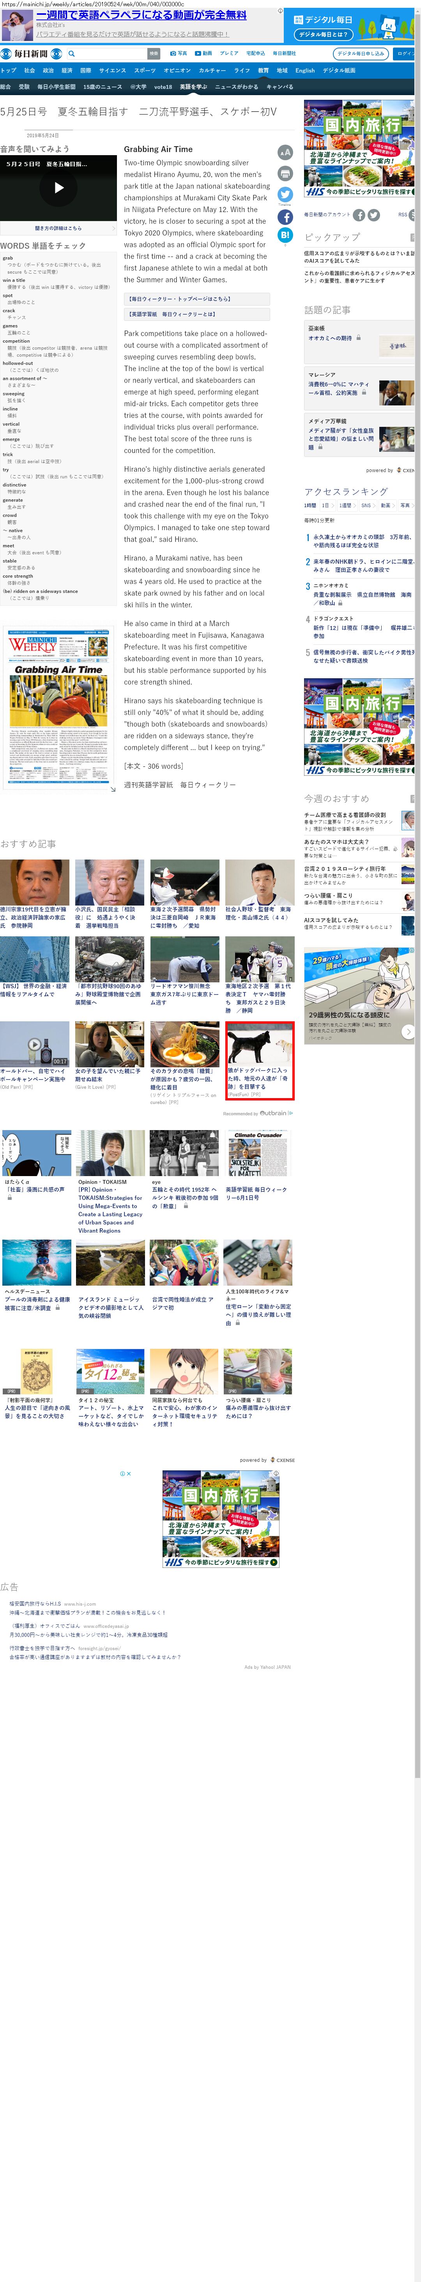Open Mainichi Twitter account icon in sidebar
Screen dimensions: 421x2282
pos(374,215)
